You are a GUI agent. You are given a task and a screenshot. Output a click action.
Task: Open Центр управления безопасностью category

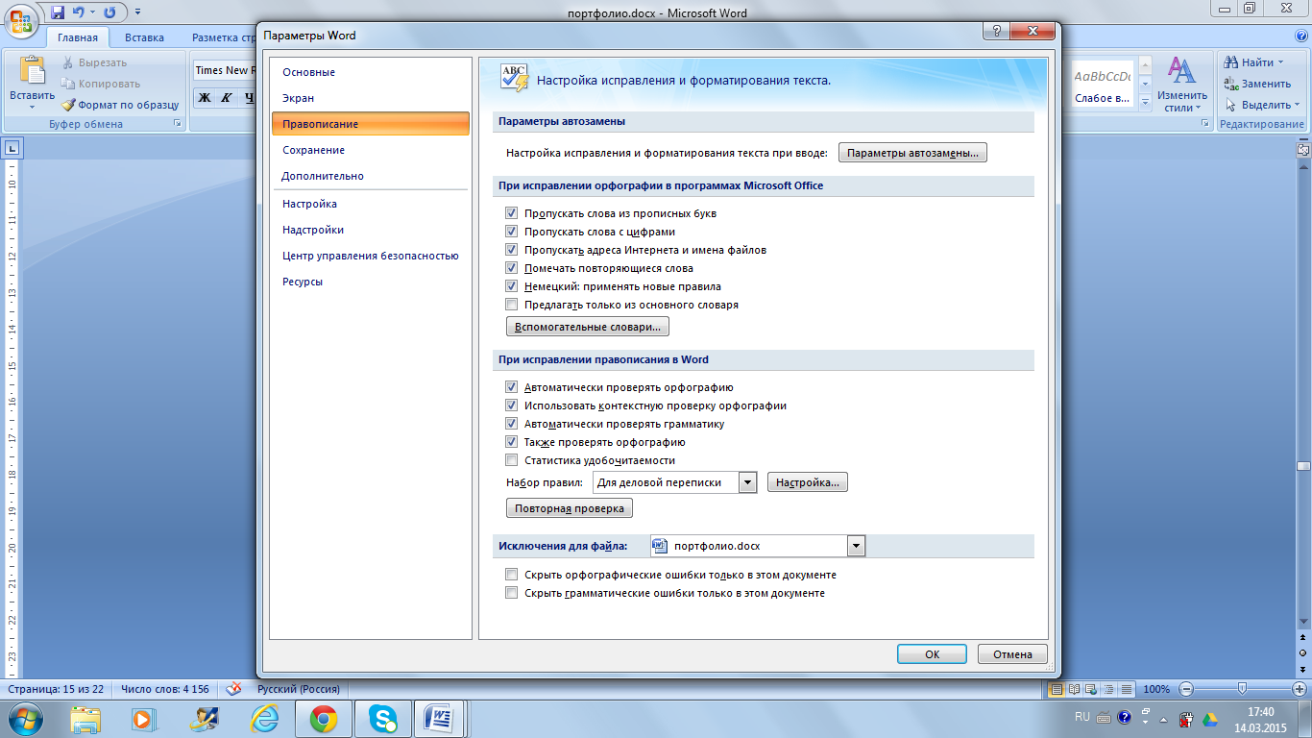tap(371, 256)
